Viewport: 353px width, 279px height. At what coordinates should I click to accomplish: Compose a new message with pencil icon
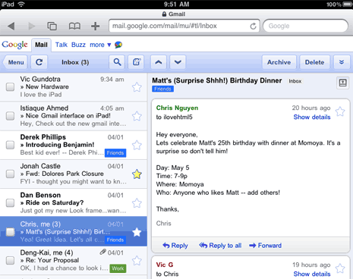coord(137,62)
